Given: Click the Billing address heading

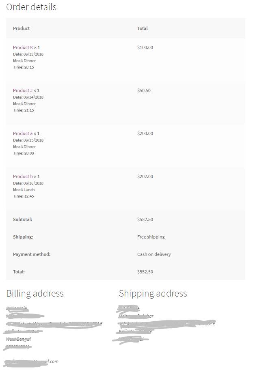Looking at the screenshot, I should (x=35, y=293).
